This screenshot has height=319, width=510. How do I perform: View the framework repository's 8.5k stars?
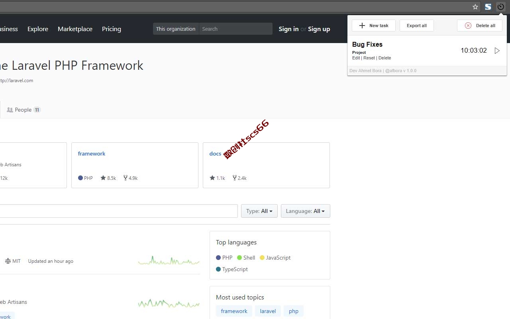108,178
